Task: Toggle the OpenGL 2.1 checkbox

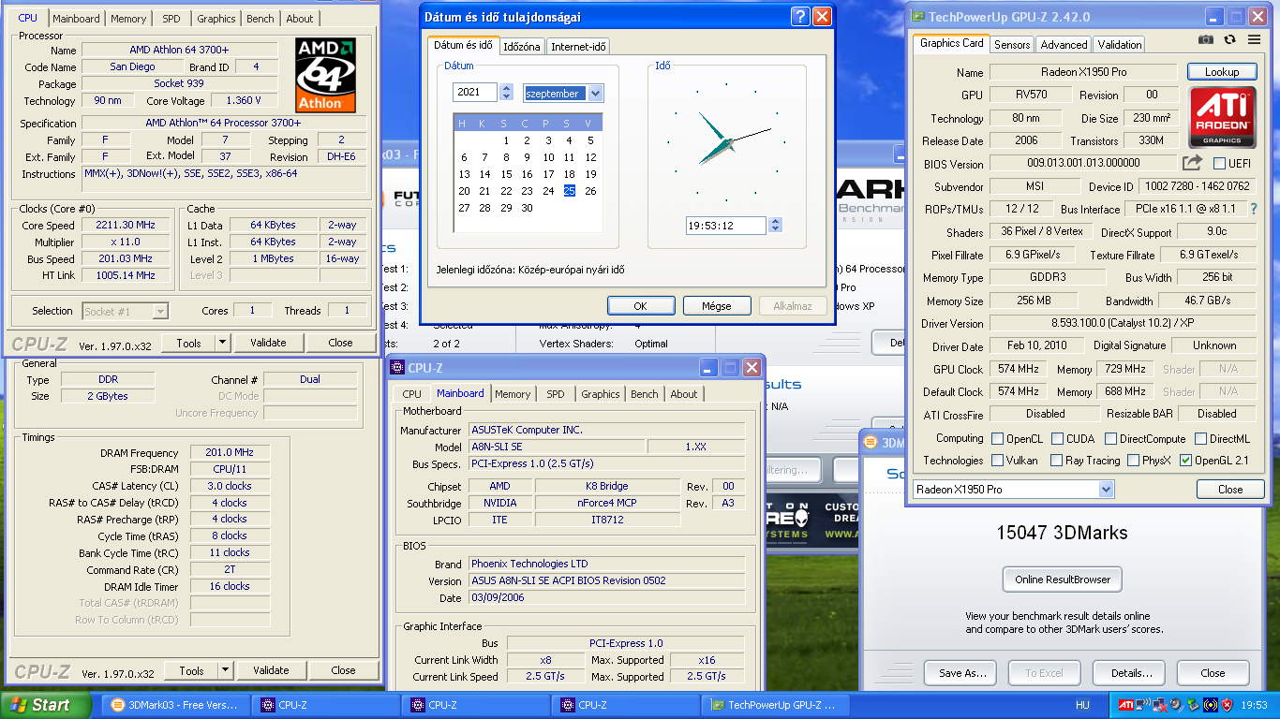Action: [x=1185, y=460]
